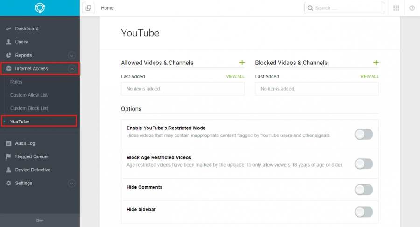Viewport: 420px width, 227px height.
Task: Click the 'Allowed Videos & Channels' heading
Action: tap(157, 63)
